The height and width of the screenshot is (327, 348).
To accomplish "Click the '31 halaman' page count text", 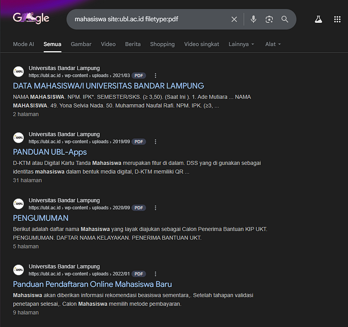I will pyautogui.click(x=27, y=180).
